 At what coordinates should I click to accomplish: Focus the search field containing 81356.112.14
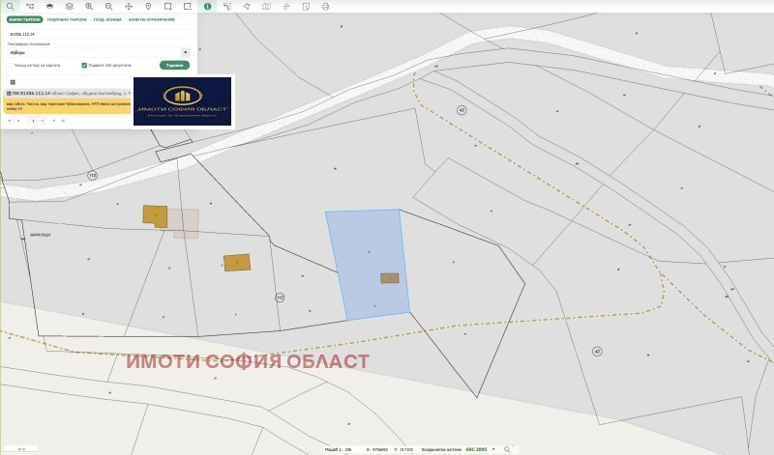99,34
